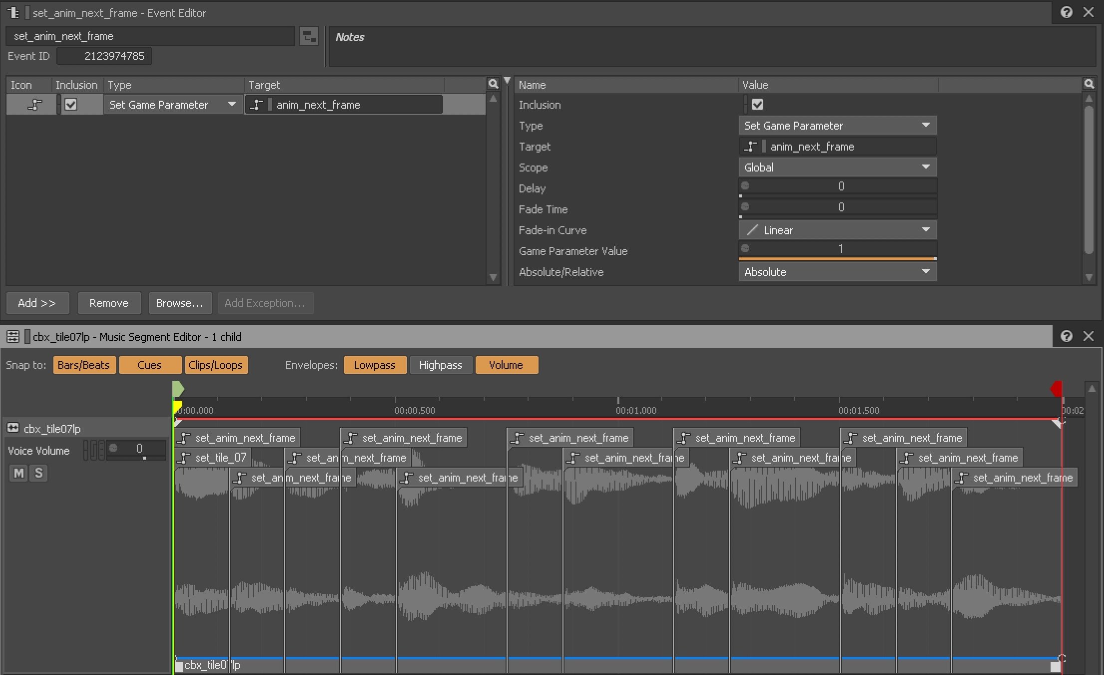Expand the Fade-in Curve Linear dropdown

[x=837, y=230]
